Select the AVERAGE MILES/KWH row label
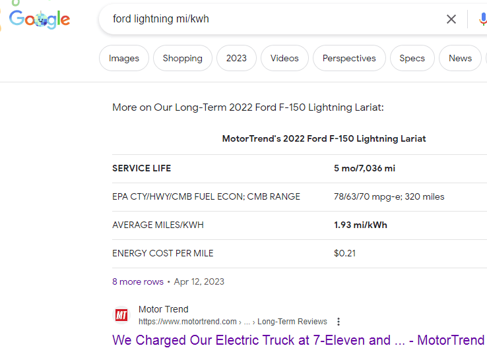The image size is (487, 350). click(158, 225)
